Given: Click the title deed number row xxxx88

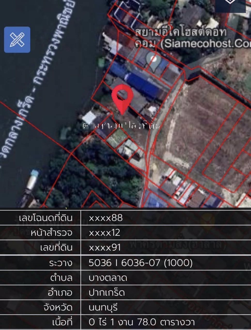Looking at the screenshot, I should (126, 218).
